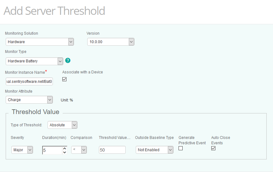Expand the Monitor Attribute dropdown showing Charge
The image size is (273, 172).
29,100
